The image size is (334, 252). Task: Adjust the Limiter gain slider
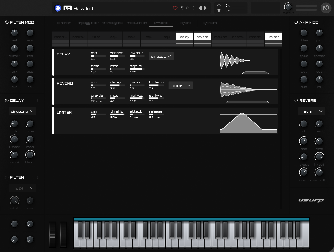coord(98,114)
